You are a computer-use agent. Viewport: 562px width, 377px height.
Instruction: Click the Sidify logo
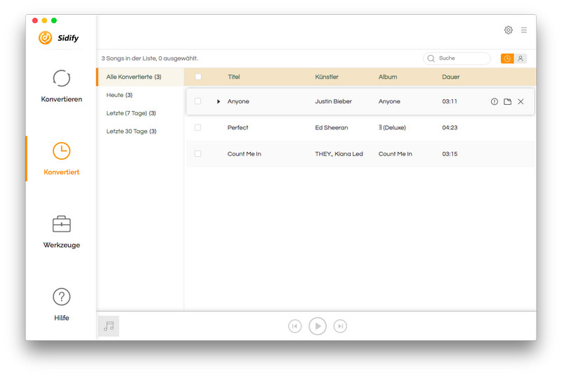click(58, 38)
